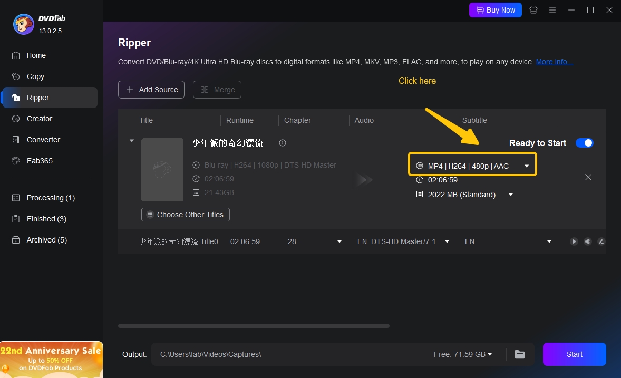Open the Ripper module in the sidebar
Viewport: 621px width, 378px height.
(37, 98)
